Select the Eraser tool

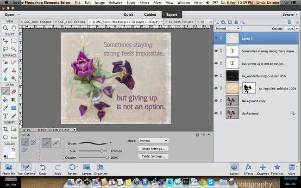coord(13,91)
